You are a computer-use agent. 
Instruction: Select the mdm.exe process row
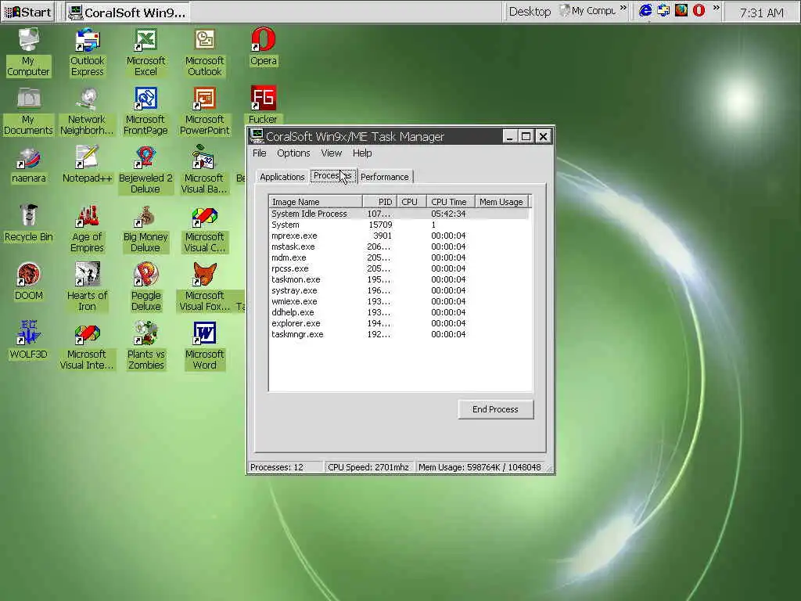[x=400, y=257]
